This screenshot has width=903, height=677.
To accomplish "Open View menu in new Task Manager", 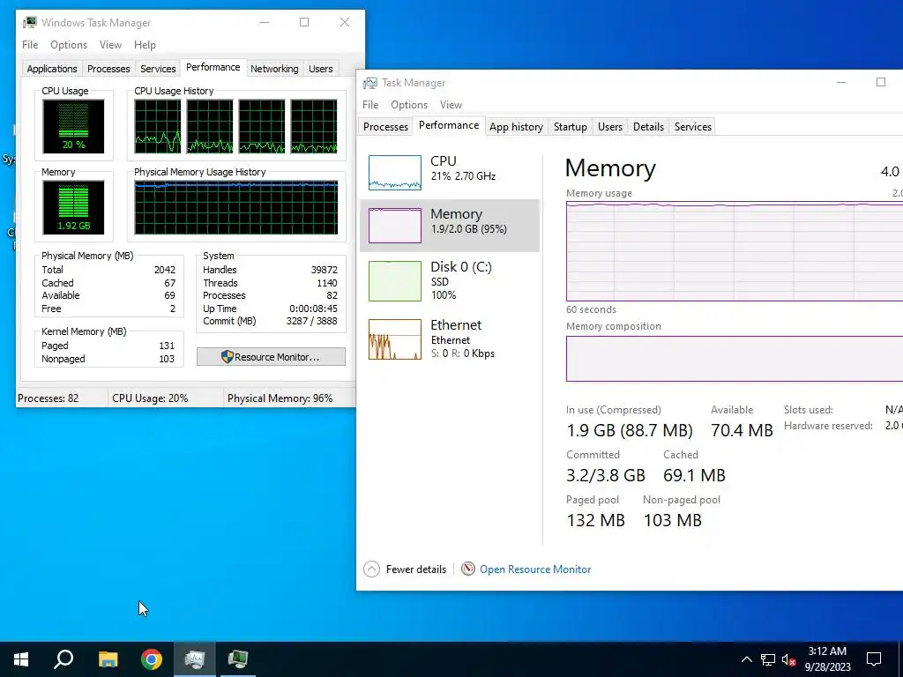I will pyautogui.click(x=451, y=105).
